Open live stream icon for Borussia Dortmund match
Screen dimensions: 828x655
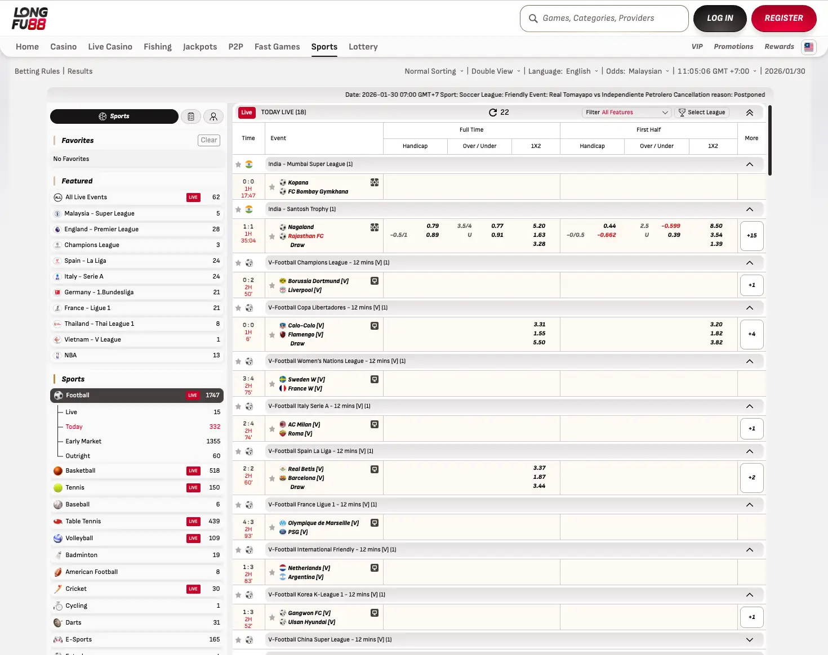pos(375,281)
